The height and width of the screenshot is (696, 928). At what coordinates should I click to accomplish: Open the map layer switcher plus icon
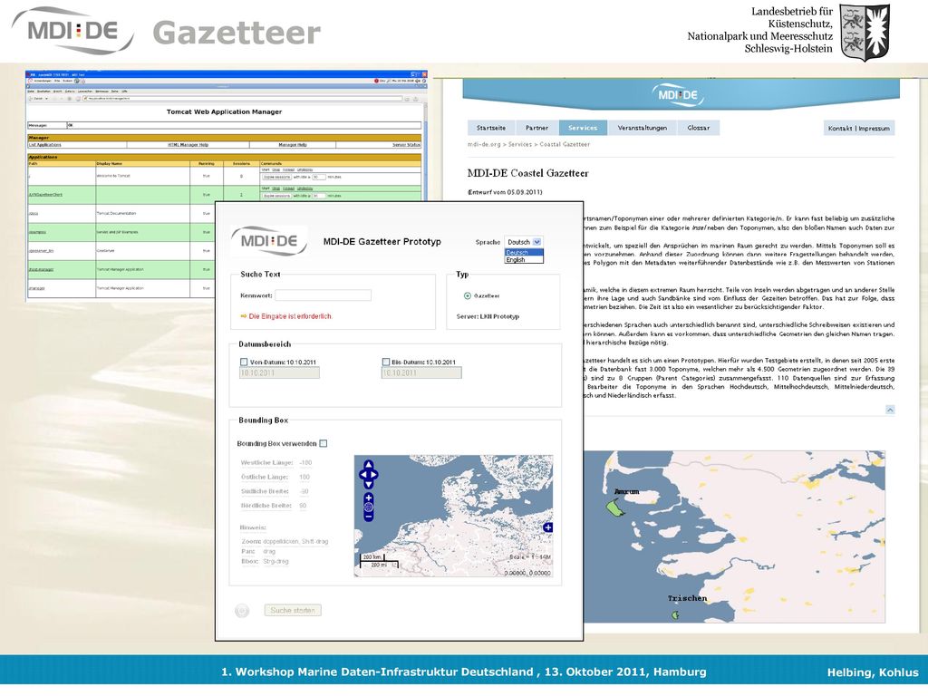pyautogui.click(x=547, y=527)
